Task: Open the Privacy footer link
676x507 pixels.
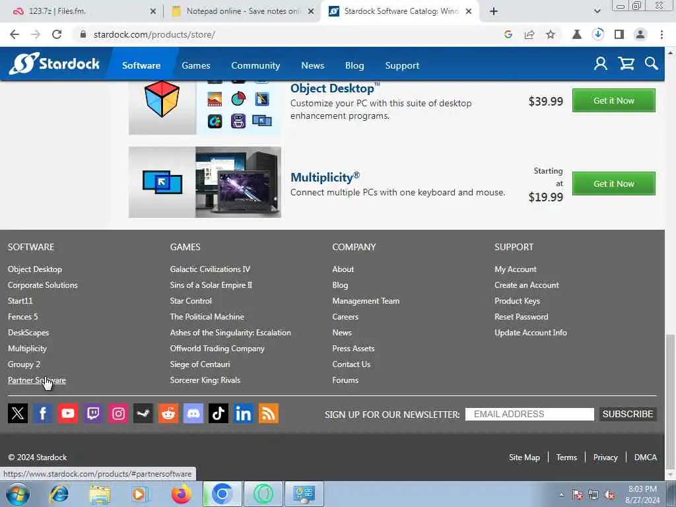Action: (605, 457)
